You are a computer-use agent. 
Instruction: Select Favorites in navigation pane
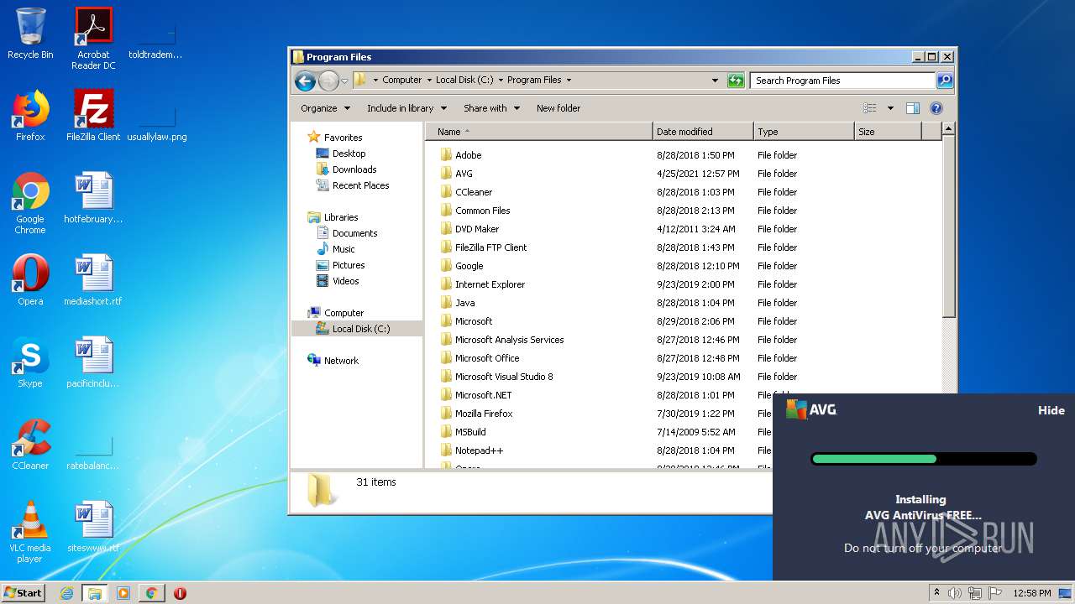(x=343, y=138)
